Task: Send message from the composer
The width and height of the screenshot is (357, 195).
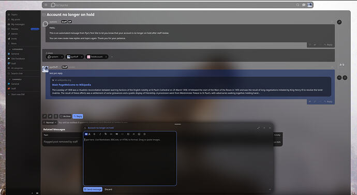Action: click(93, 189)
